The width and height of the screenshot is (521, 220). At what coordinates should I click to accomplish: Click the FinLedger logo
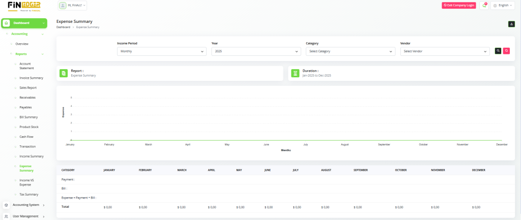click(x=24, y=7)
